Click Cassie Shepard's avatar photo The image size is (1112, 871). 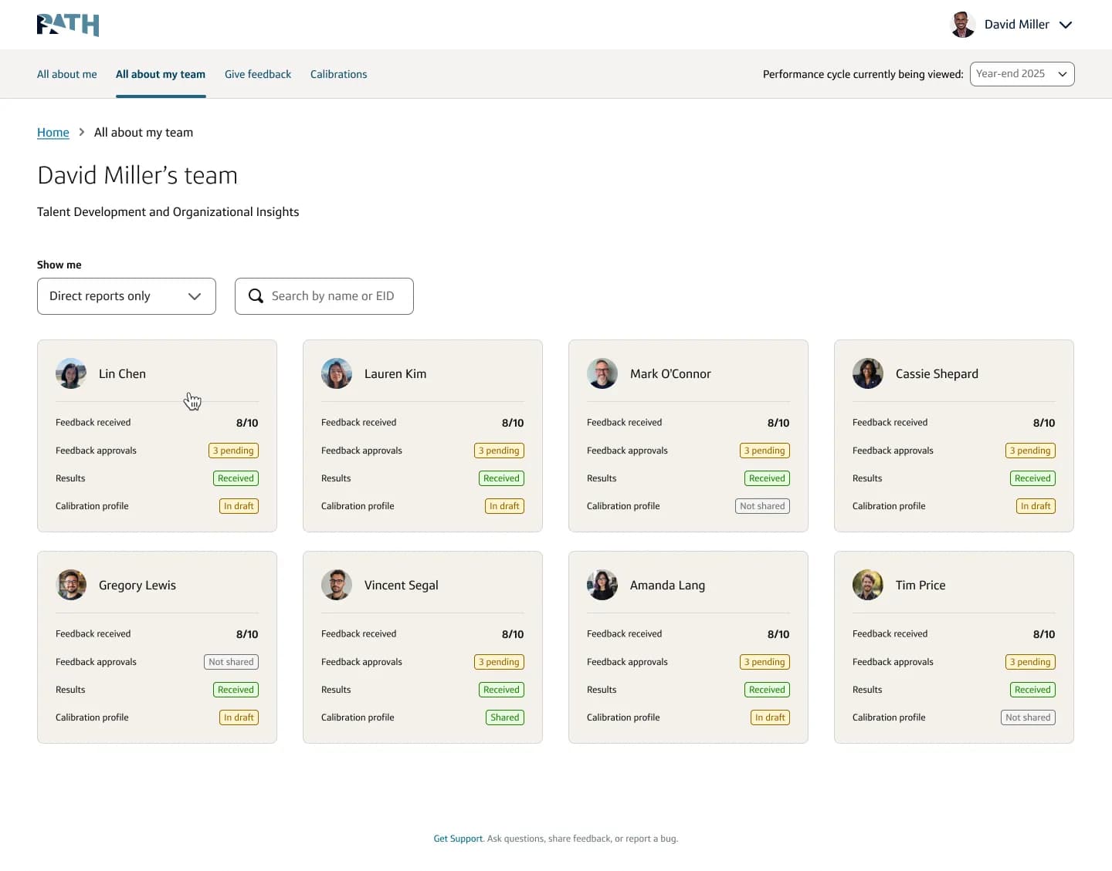point(868,373)
